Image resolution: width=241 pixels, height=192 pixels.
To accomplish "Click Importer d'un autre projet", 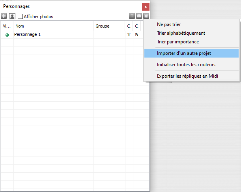I will click(x=185, y=53).
